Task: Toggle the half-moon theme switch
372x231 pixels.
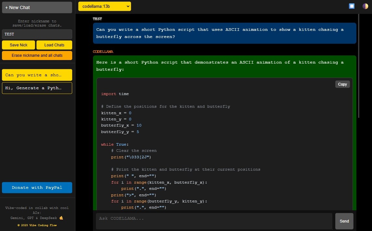Action: coord(365,6)
